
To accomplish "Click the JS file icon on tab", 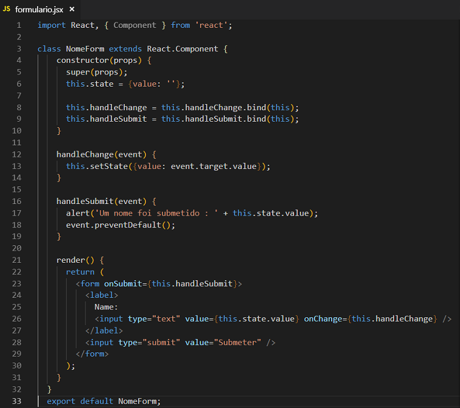I will click(x=7, y=9).
